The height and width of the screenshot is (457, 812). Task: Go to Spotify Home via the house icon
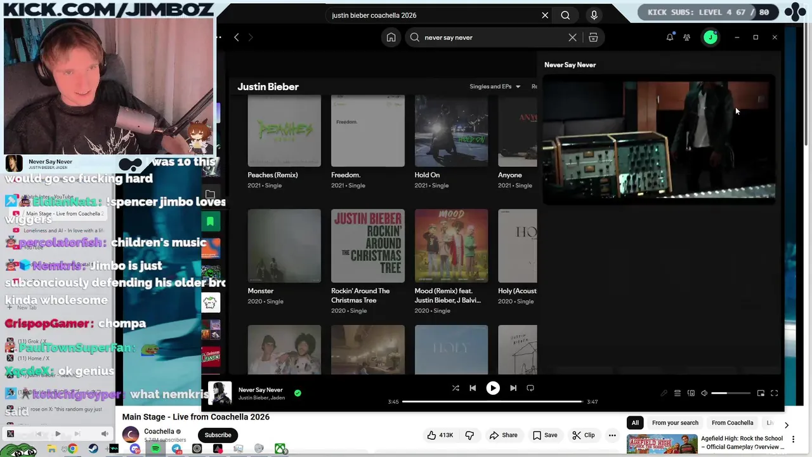click(x=391, y=37)
